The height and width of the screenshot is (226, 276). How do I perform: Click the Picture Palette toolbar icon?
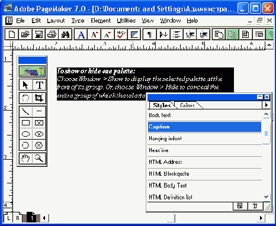(259, 34)
